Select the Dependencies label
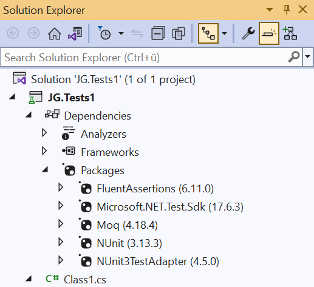The width and height of the screenshot is (314, 287). pos(98,116)
